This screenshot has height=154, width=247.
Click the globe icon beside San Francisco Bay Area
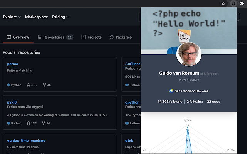click(x=171, y=91)
